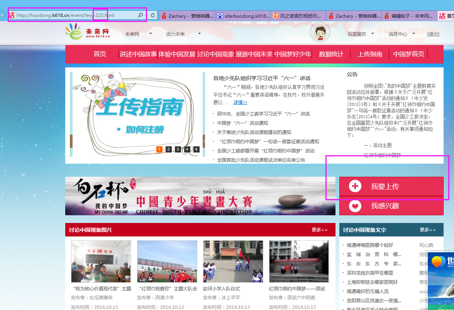Click the 退出 logout link
The image size is (454, 310).
point(433,34)
